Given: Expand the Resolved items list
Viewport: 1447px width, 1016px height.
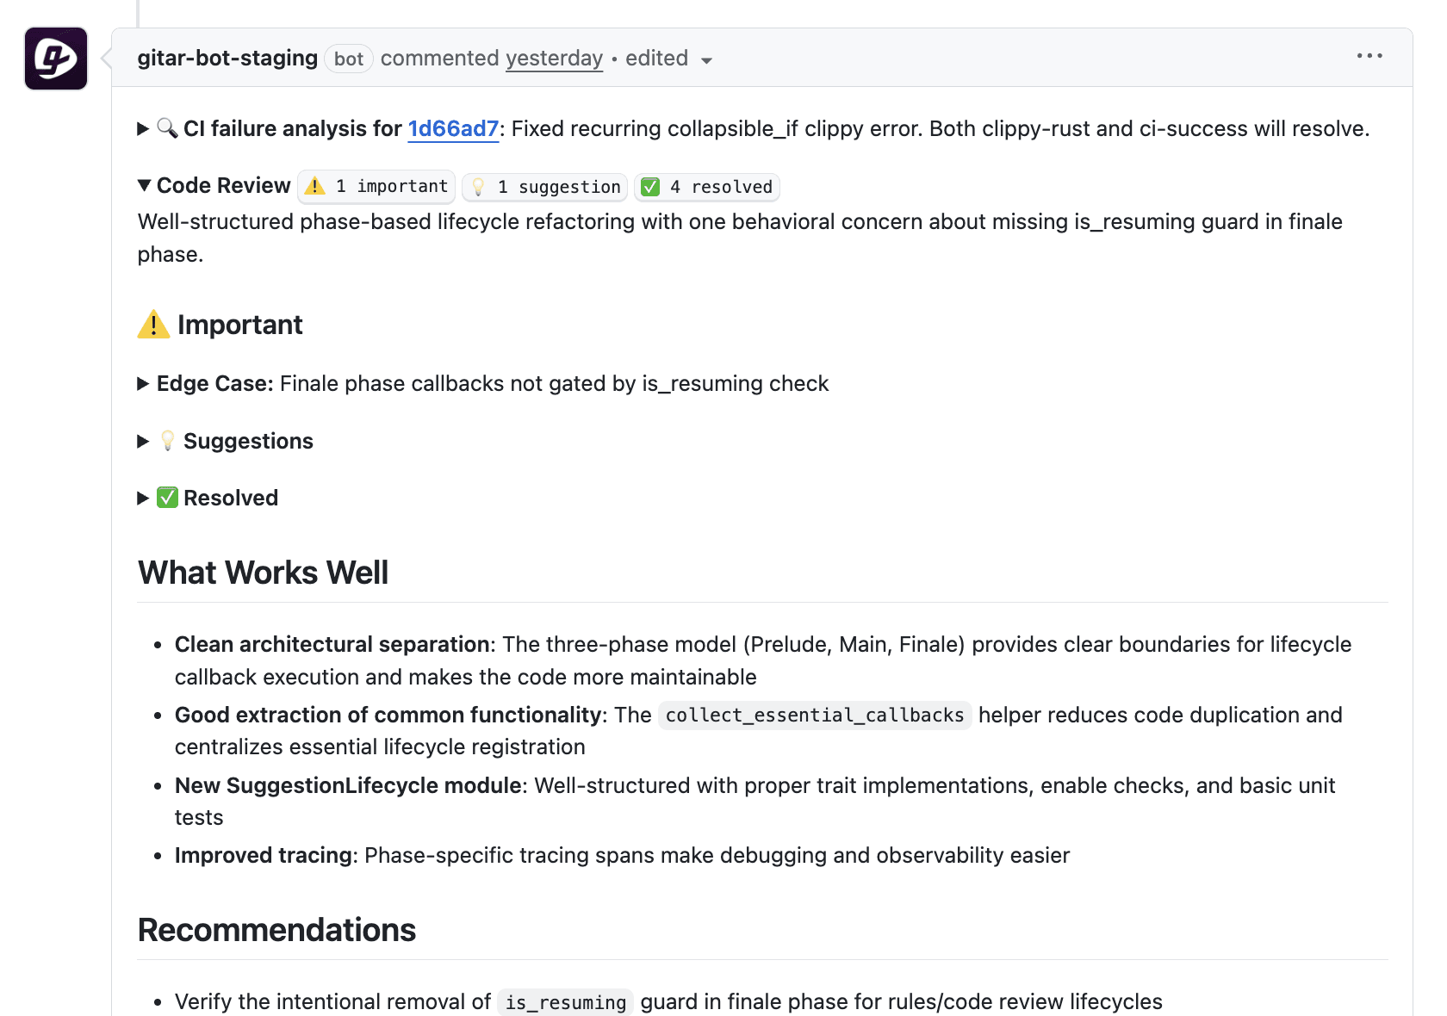Looking at the screenshot, I should point(143,497).
